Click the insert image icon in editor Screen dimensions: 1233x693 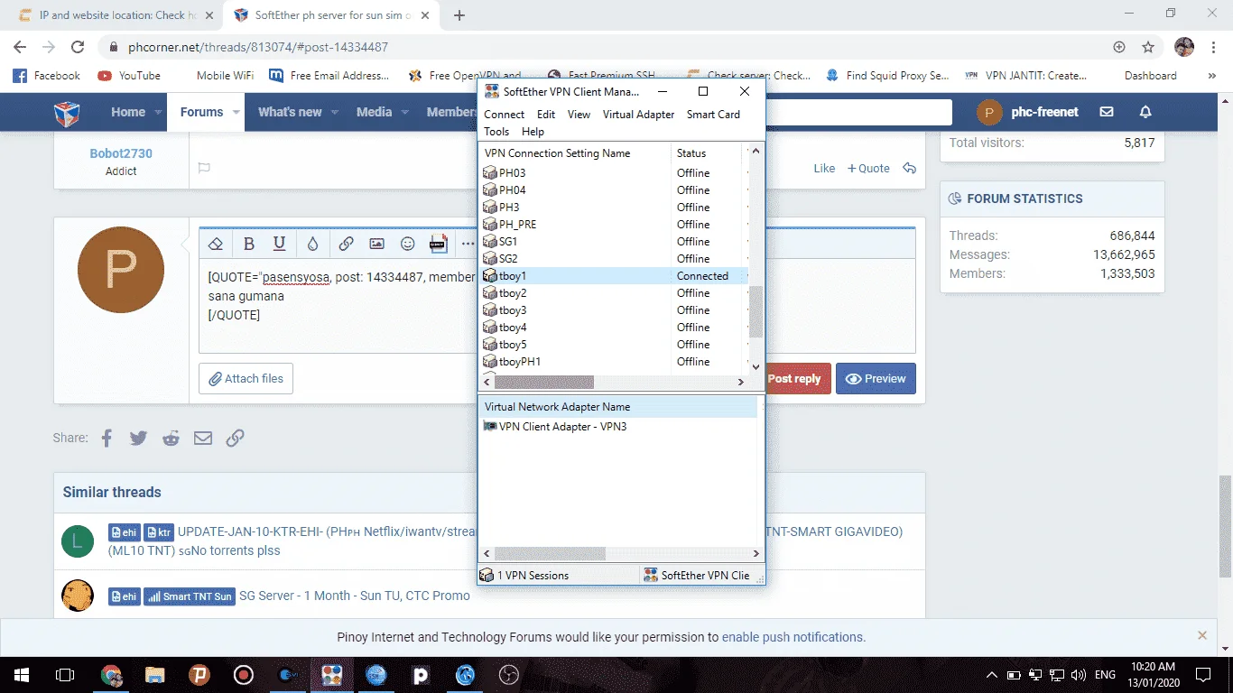pyautogui.click(x=377, y=244)
